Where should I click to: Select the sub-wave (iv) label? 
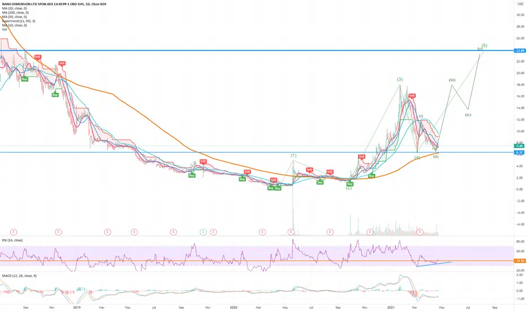pyautogui.click(x=468, y=115)
